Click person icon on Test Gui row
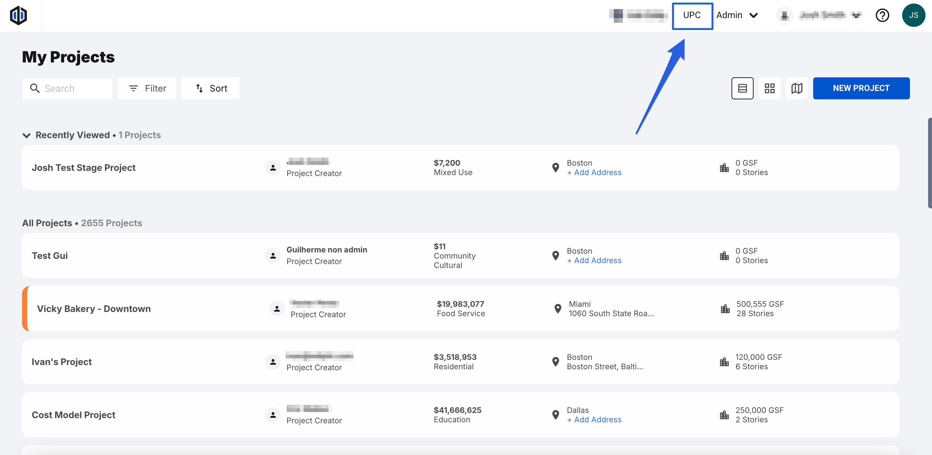The width and height of the screenshot is (932, 455). [x=273, y=256]
